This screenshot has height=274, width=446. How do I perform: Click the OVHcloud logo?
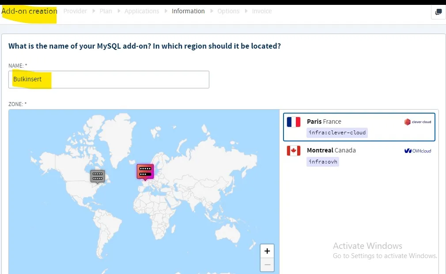(418, 151)
